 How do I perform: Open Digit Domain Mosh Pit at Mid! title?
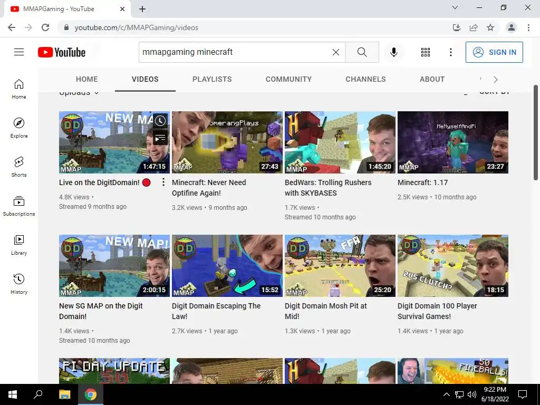(x=326, y=311)
